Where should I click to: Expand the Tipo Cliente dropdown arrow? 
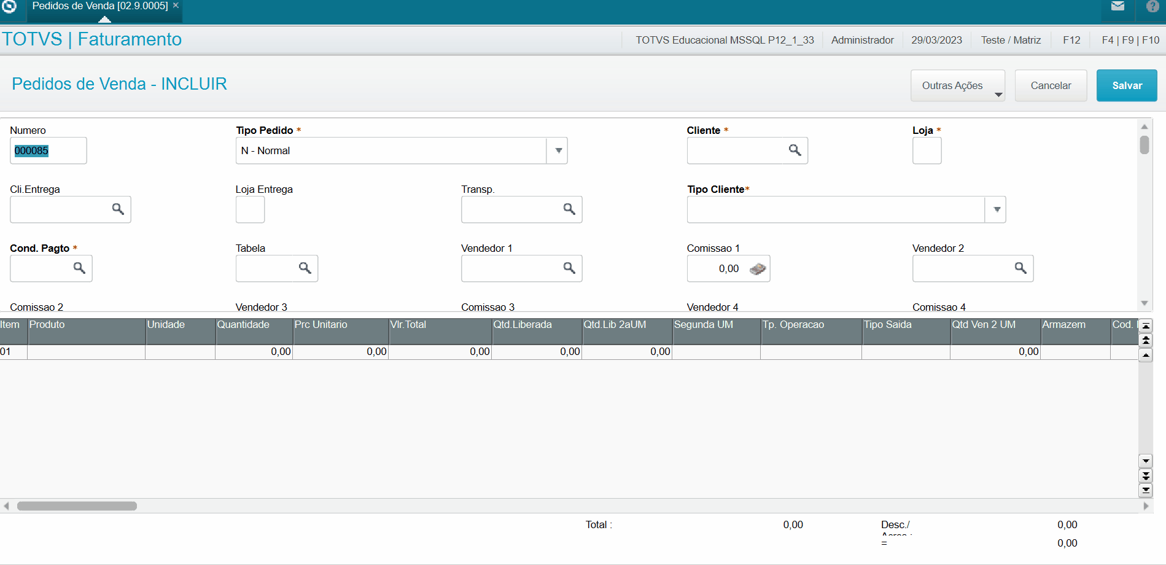pyautogui.click(x=997, y=209)
